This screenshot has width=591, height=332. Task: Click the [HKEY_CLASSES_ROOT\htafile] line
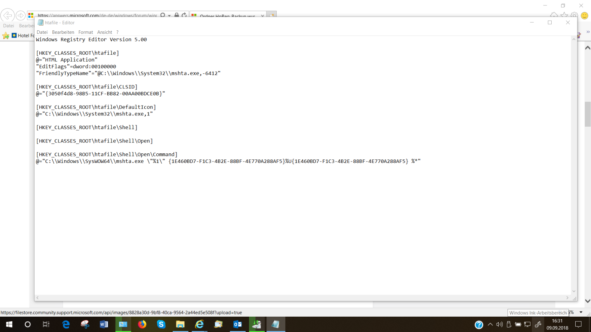pyautogui.click(x=78, y=53)
